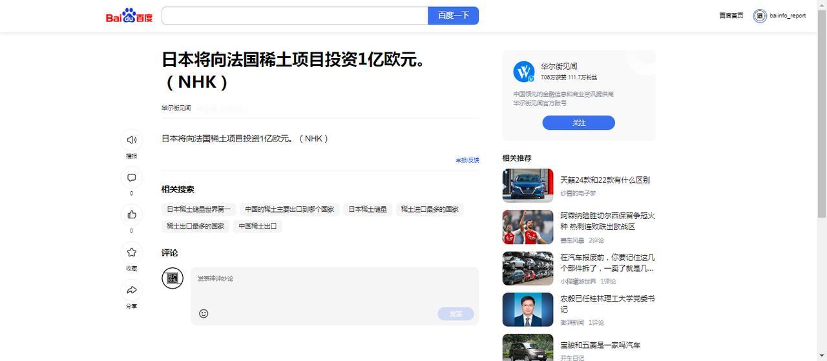Viewport: 827px width, 361px height.
Task: Click the user avatar beside comment box
Action: pyautogui.click(x=173, y=278)
